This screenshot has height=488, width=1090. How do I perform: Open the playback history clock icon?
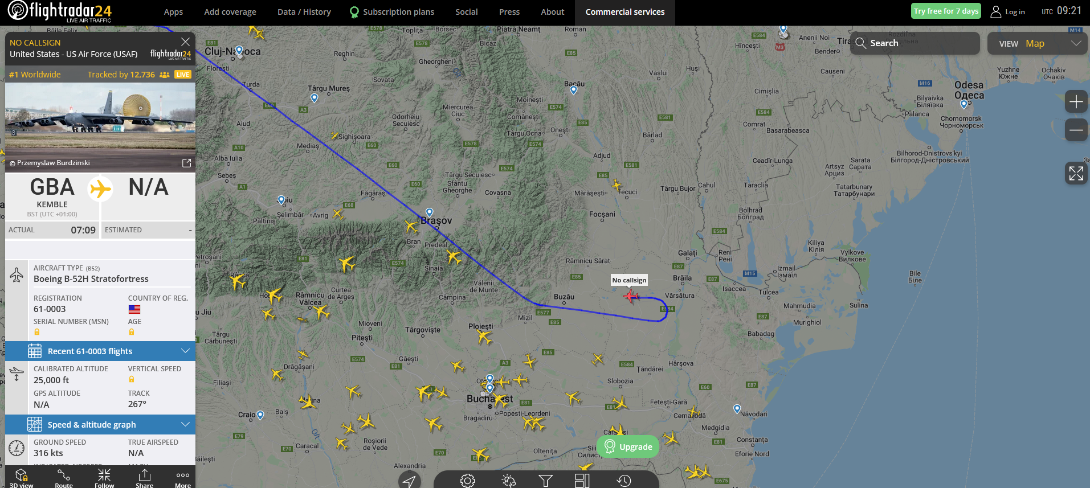click(623, 481)
